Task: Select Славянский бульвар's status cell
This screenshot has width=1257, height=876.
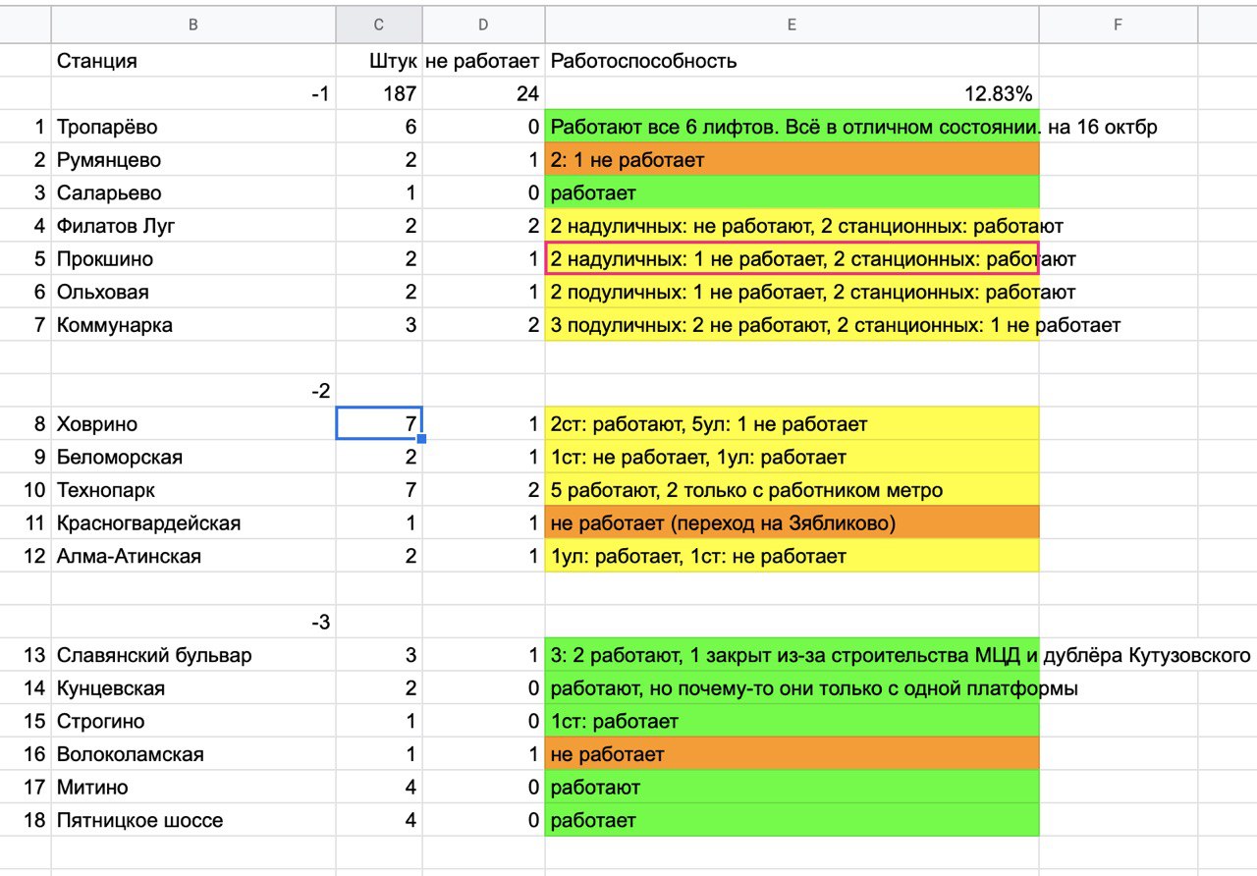Action: (792, 655)
